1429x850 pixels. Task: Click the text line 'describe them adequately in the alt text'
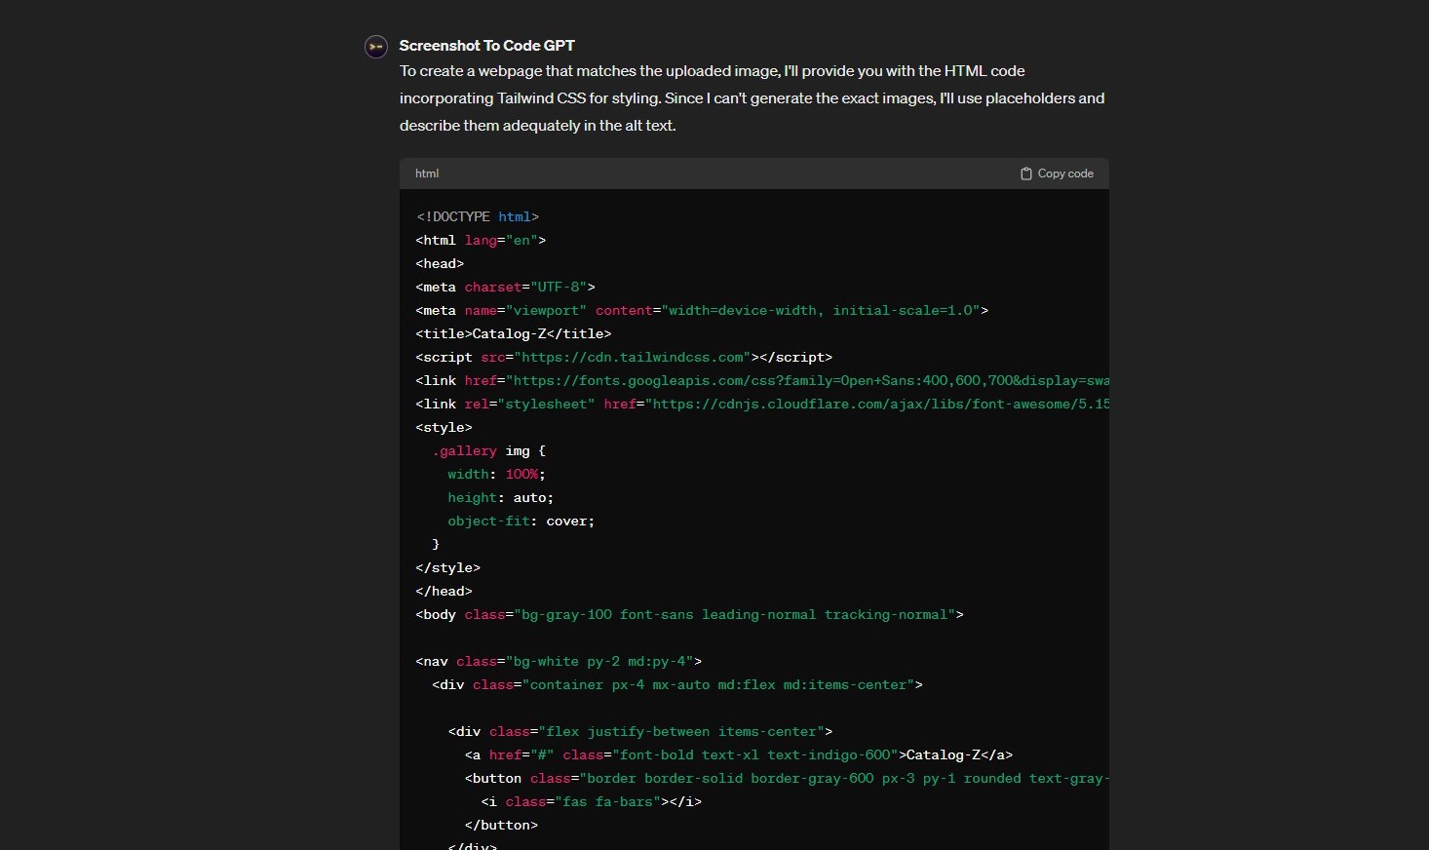(x=537, y=126)
